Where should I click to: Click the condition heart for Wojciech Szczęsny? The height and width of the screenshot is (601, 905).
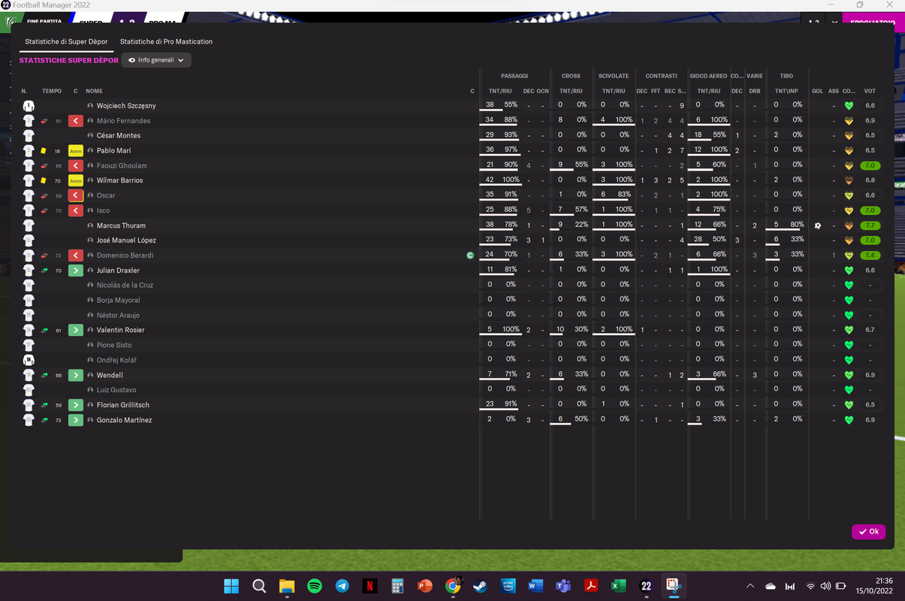[x=849, y=106]
